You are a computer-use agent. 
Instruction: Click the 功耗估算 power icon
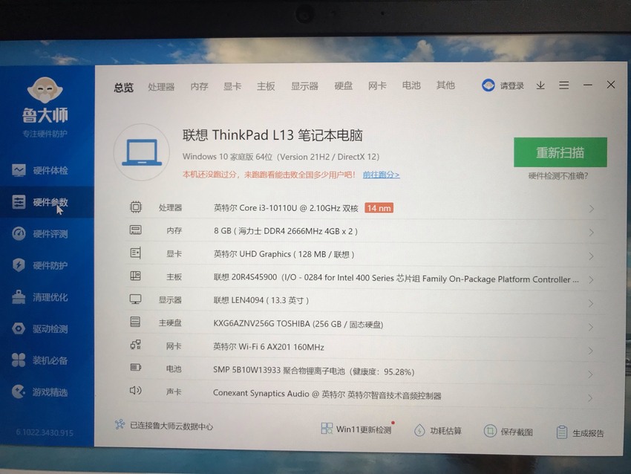pyautogui.click(x=419, y=430)
